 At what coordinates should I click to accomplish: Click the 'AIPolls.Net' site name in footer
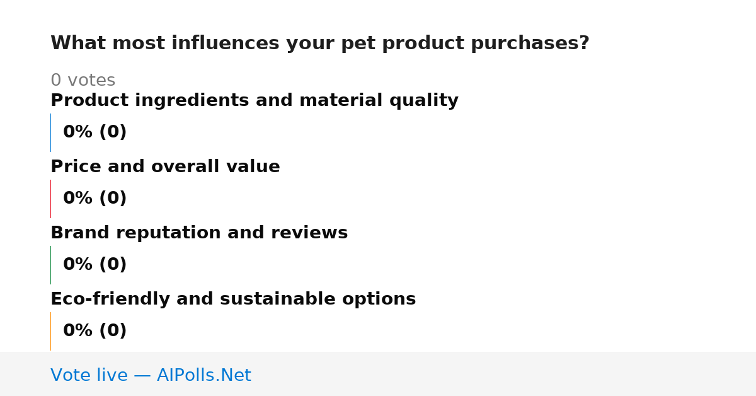tap(204, 376)
